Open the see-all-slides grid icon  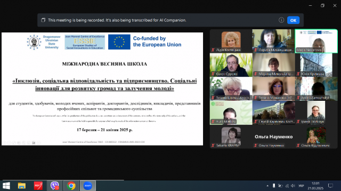pyautogui.click(x=19, y=143)
